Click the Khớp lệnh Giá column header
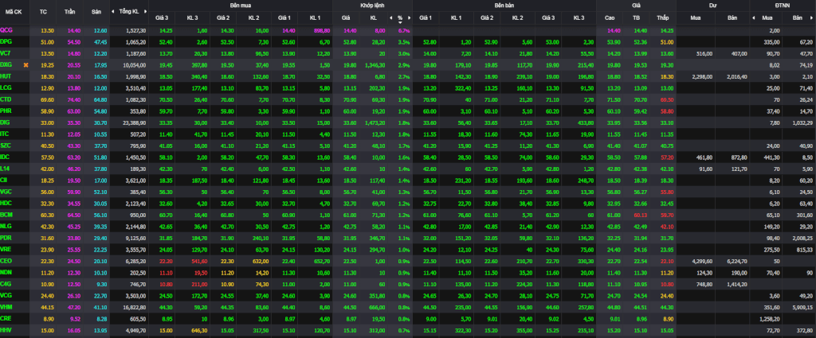816x338 pixels. pyautogui.click(x=346, y=17)
